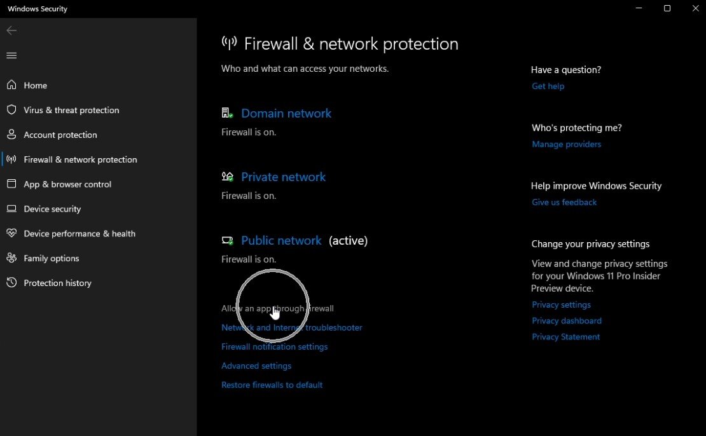This screenshot has height=436, width=706.
Task: Open the Privacy dashboard link
Action: 566,321
